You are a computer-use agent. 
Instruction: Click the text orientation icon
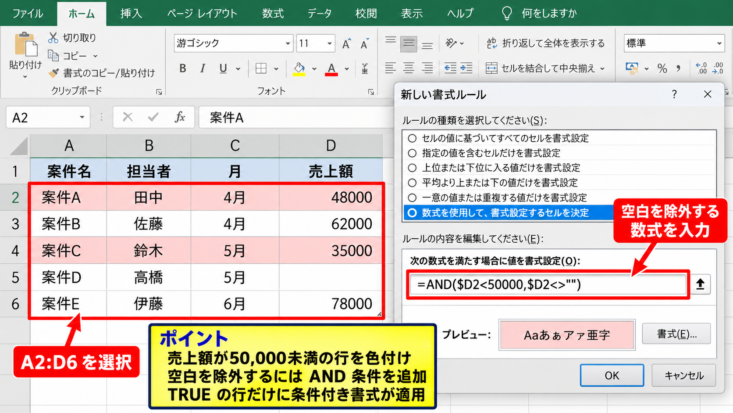[x=451, y=43]
